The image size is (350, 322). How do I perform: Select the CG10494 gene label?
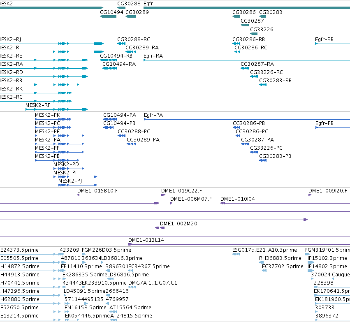pos(111,12)
